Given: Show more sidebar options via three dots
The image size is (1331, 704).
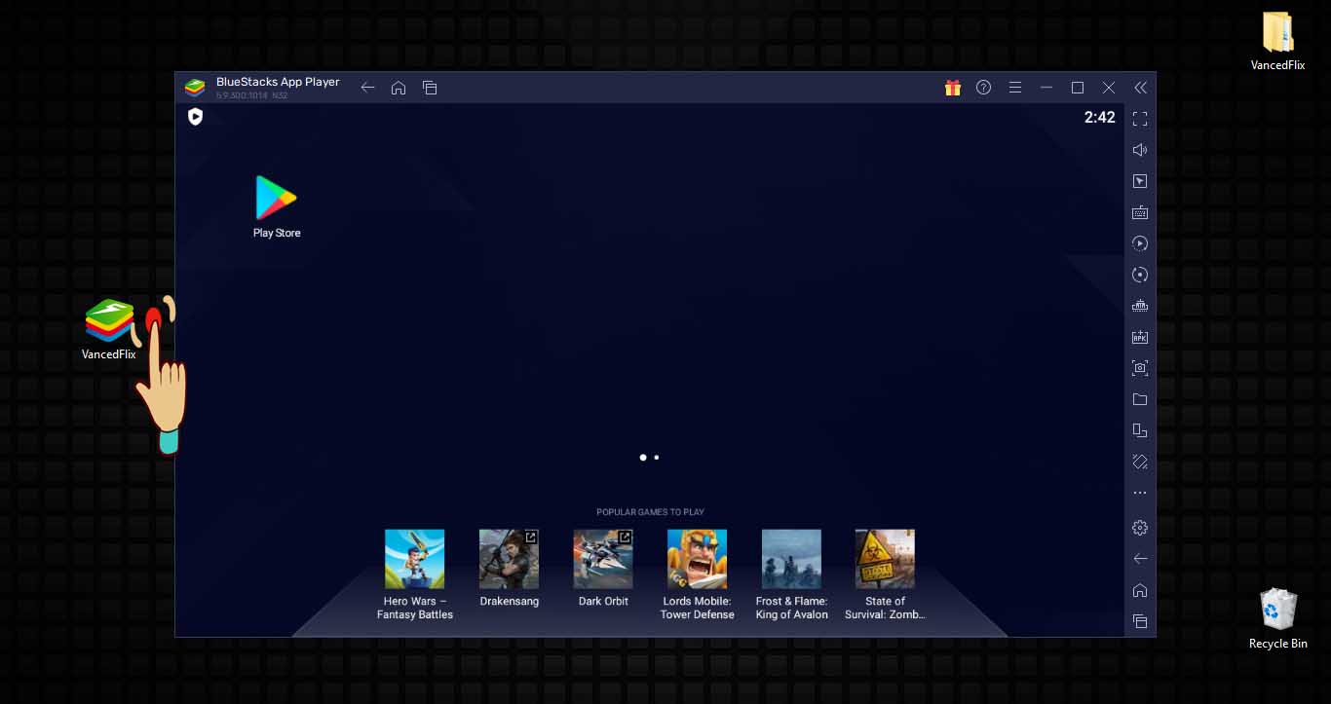Looking at the screenshot, I should pyautogui.click(x=1140, y=493).
